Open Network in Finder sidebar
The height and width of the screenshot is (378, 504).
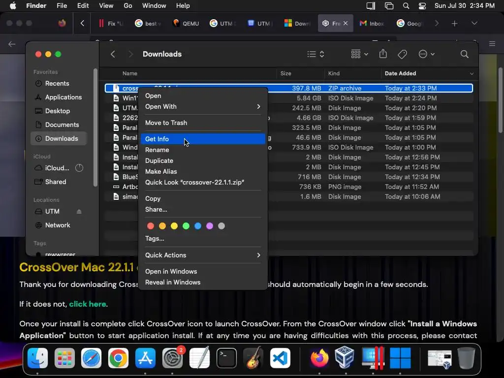point(59,225)
